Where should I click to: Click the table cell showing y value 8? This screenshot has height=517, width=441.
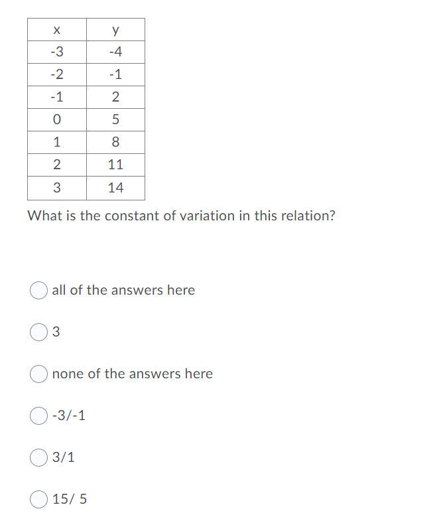click(x=115, y=143)
